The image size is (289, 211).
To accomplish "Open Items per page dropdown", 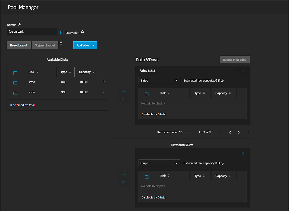I will [x=185, y=132].
